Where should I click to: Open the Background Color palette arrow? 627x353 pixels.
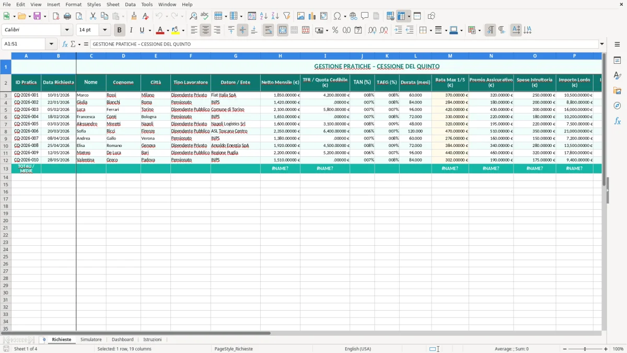[183, 30]
